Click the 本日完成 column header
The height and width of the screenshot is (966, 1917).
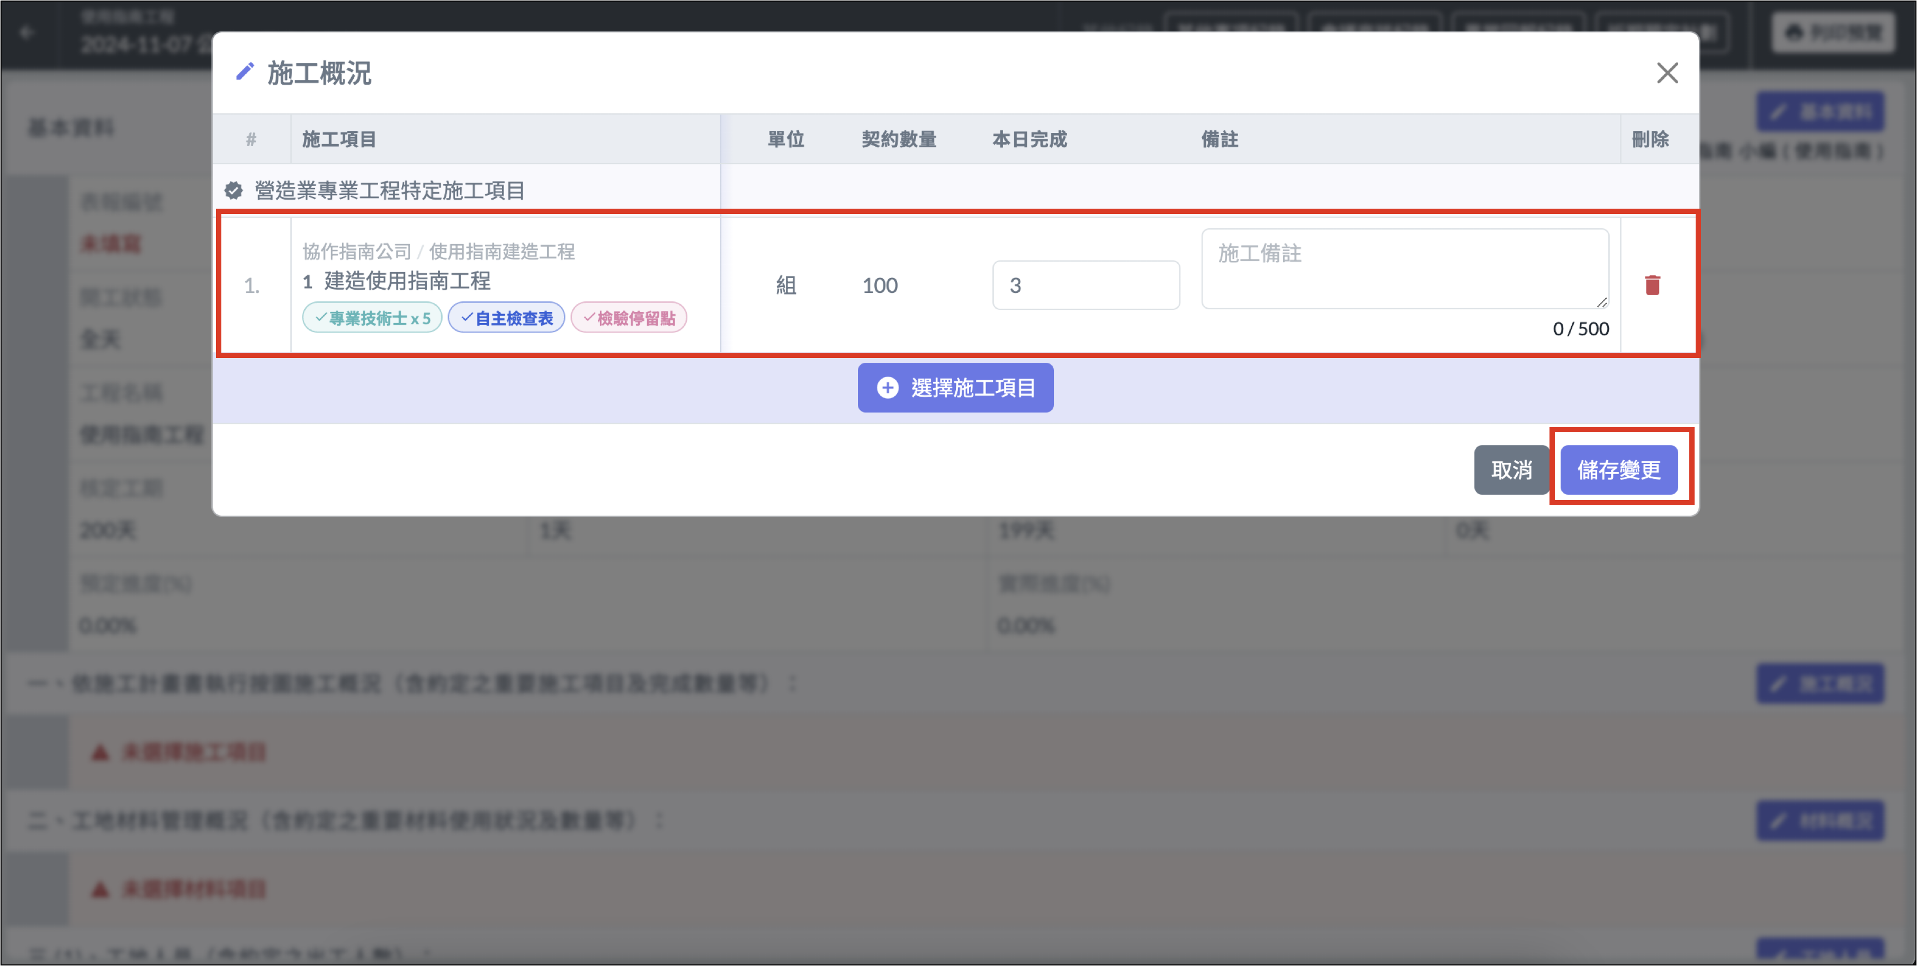[x=1029, y=139]
